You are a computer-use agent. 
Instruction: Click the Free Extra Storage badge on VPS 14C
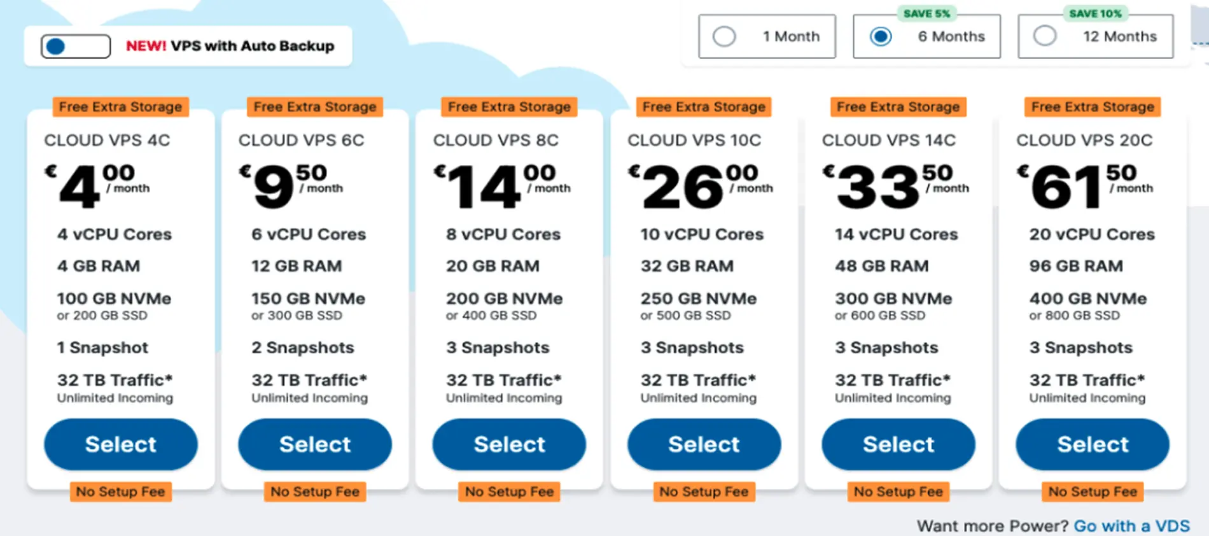[x=898, y=107]
